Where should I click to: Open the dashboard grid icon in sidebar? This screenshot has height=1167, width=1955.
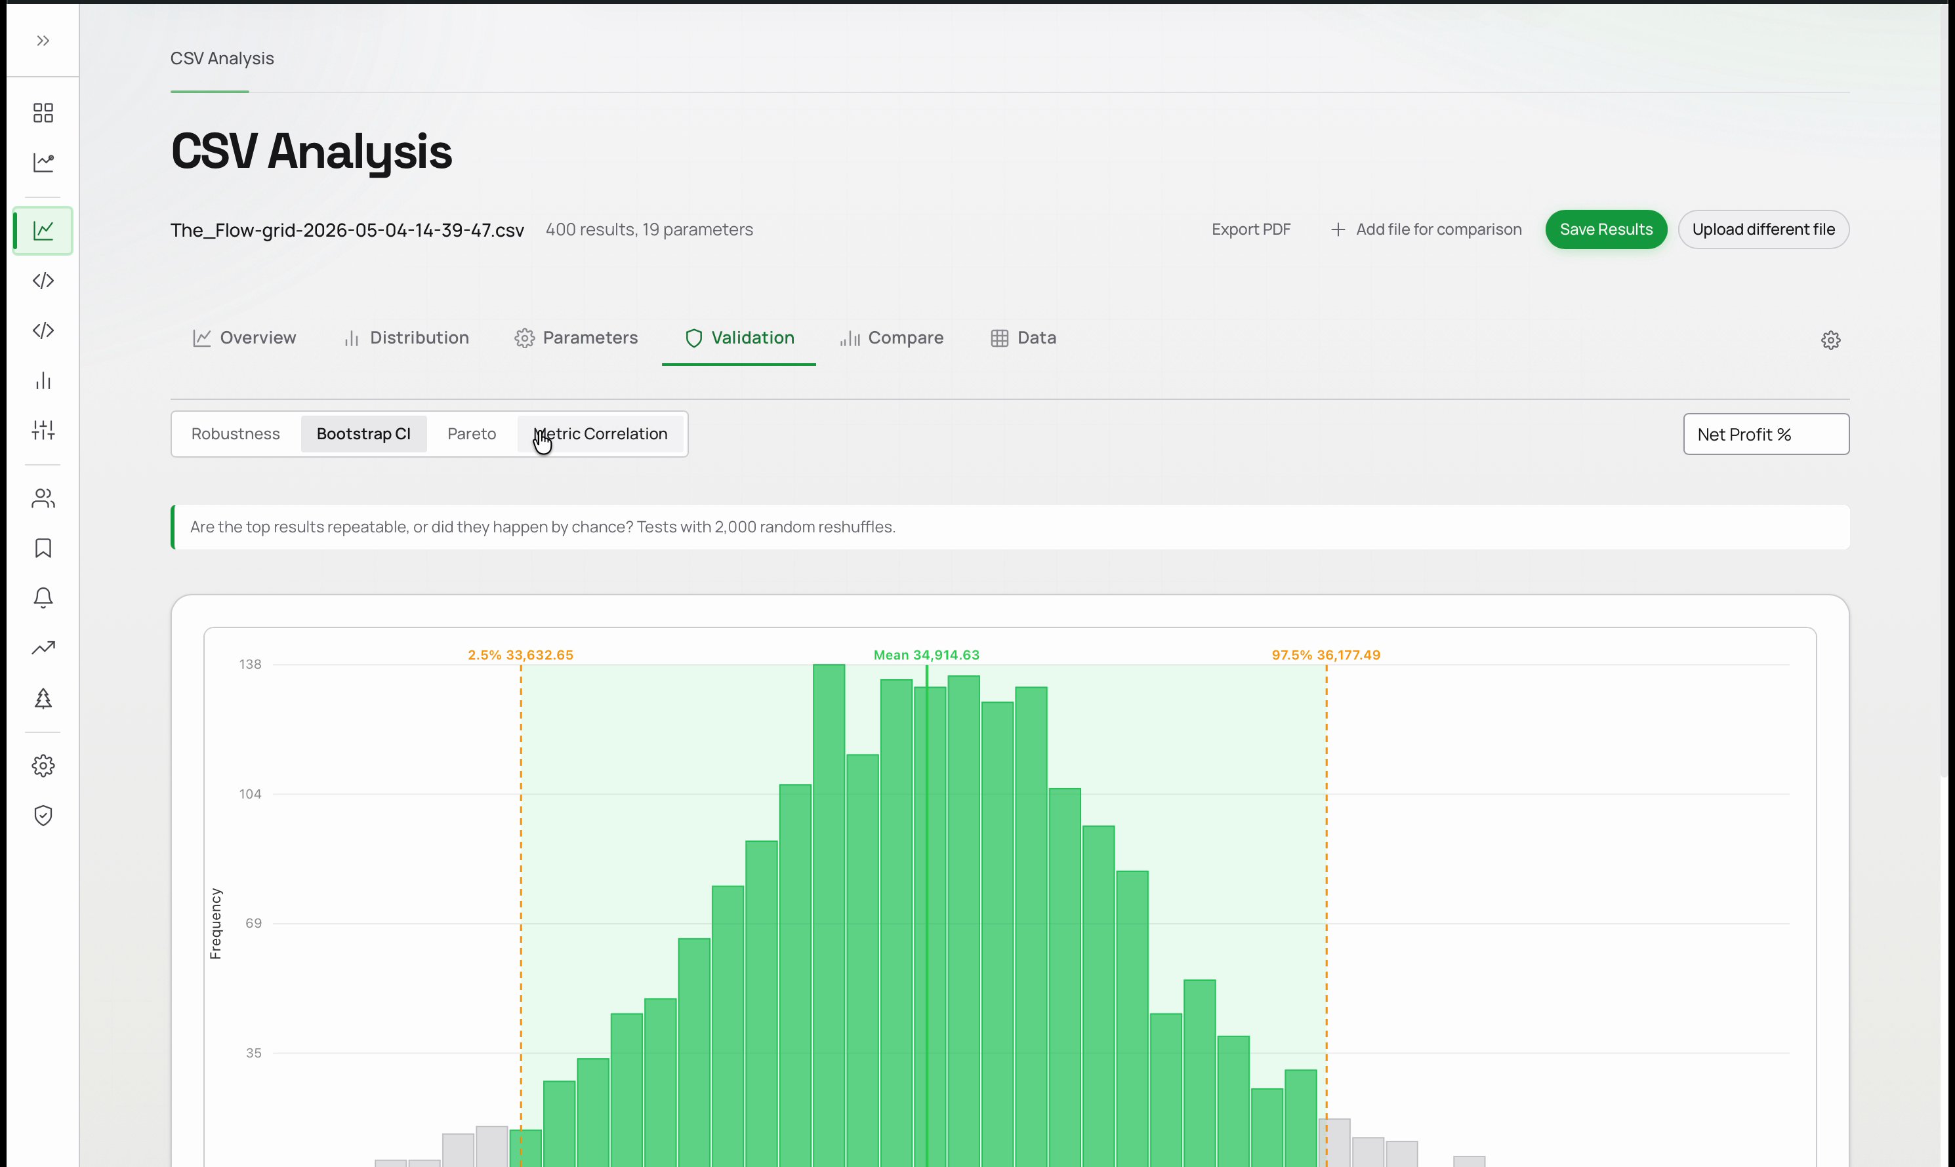point(43,113)
